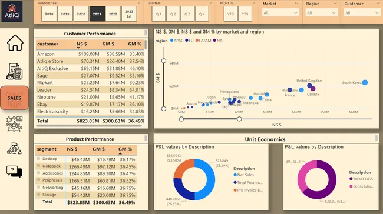Collapse the Region slicer header chevron
The height and width of the screenshot is (214, 383).
tap(335, 4)
